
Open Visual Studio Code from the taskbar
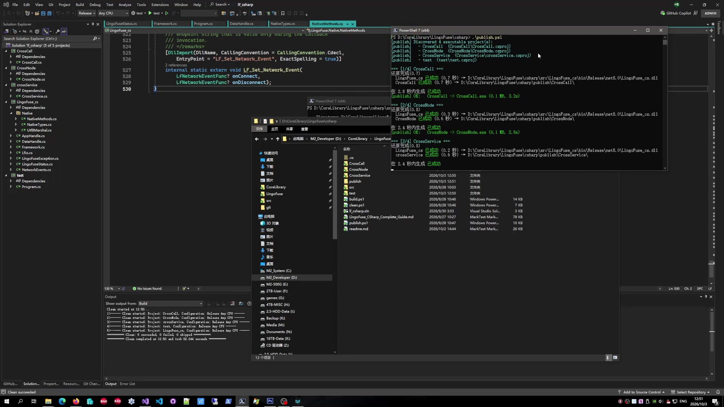coord(159,401)
